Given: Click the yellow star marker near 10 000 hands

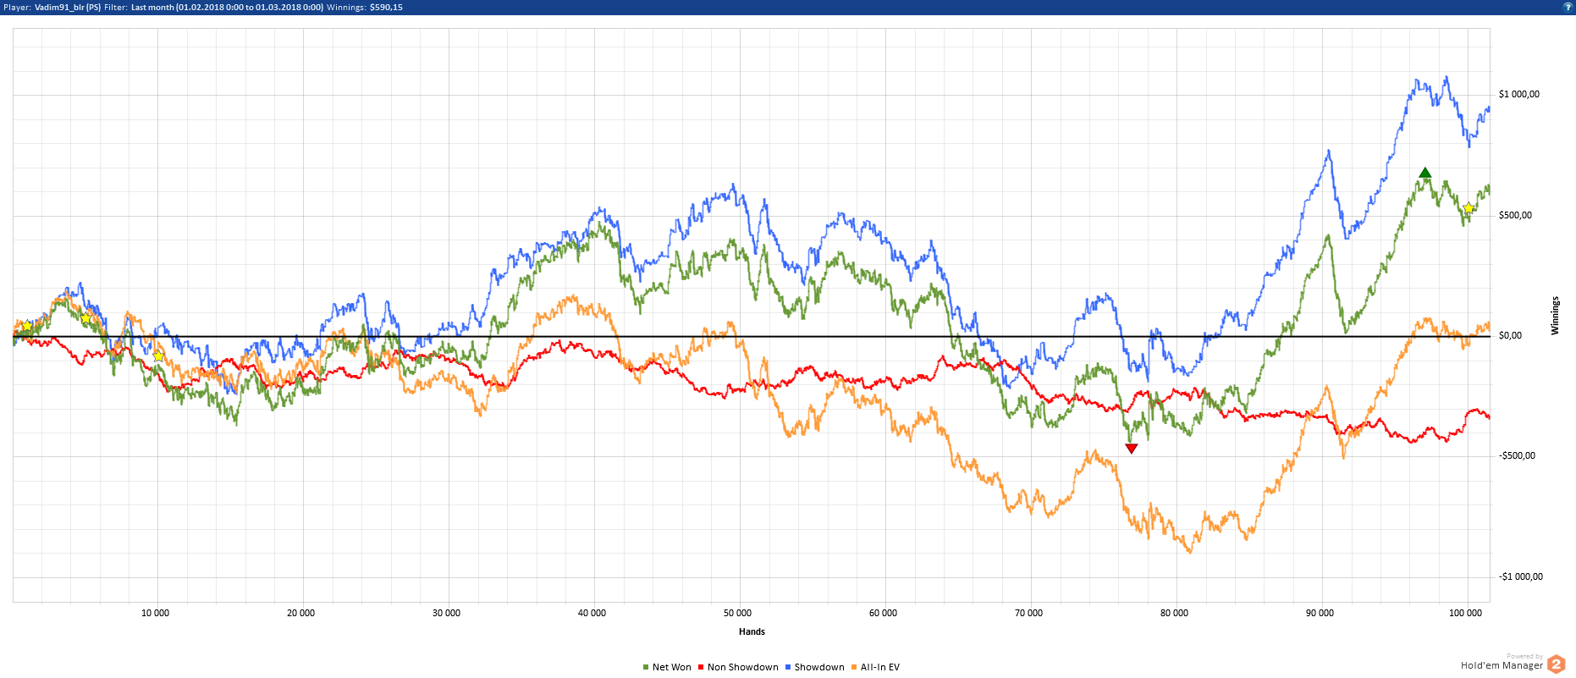Looking at the screenshot, I should [158, 356].
